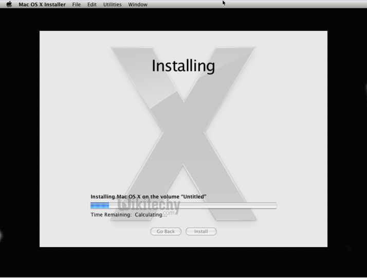Open the Mac OS X Installer menu
367x278 pixels.
pos(42,5)
